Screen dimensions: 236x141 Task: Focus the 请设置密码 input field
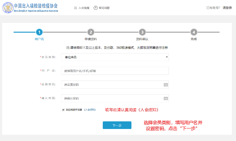(x=112, y=85)
